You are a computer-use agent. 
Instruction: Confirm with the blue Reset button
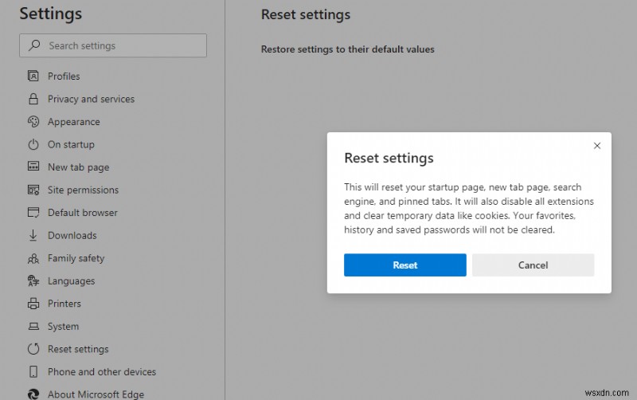coord(405,265)
